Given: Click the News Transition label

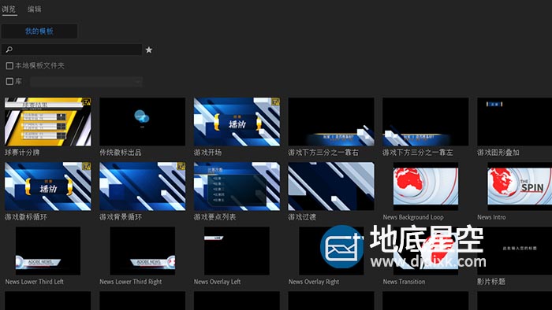Looking at the screenshot, I should (404, 282).
